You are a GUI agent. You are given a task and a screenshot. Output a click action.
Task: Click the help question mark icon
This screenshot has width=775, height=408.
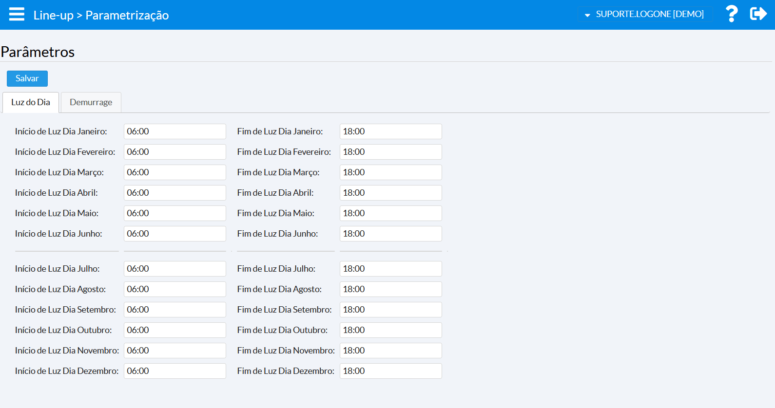[731, 14]
